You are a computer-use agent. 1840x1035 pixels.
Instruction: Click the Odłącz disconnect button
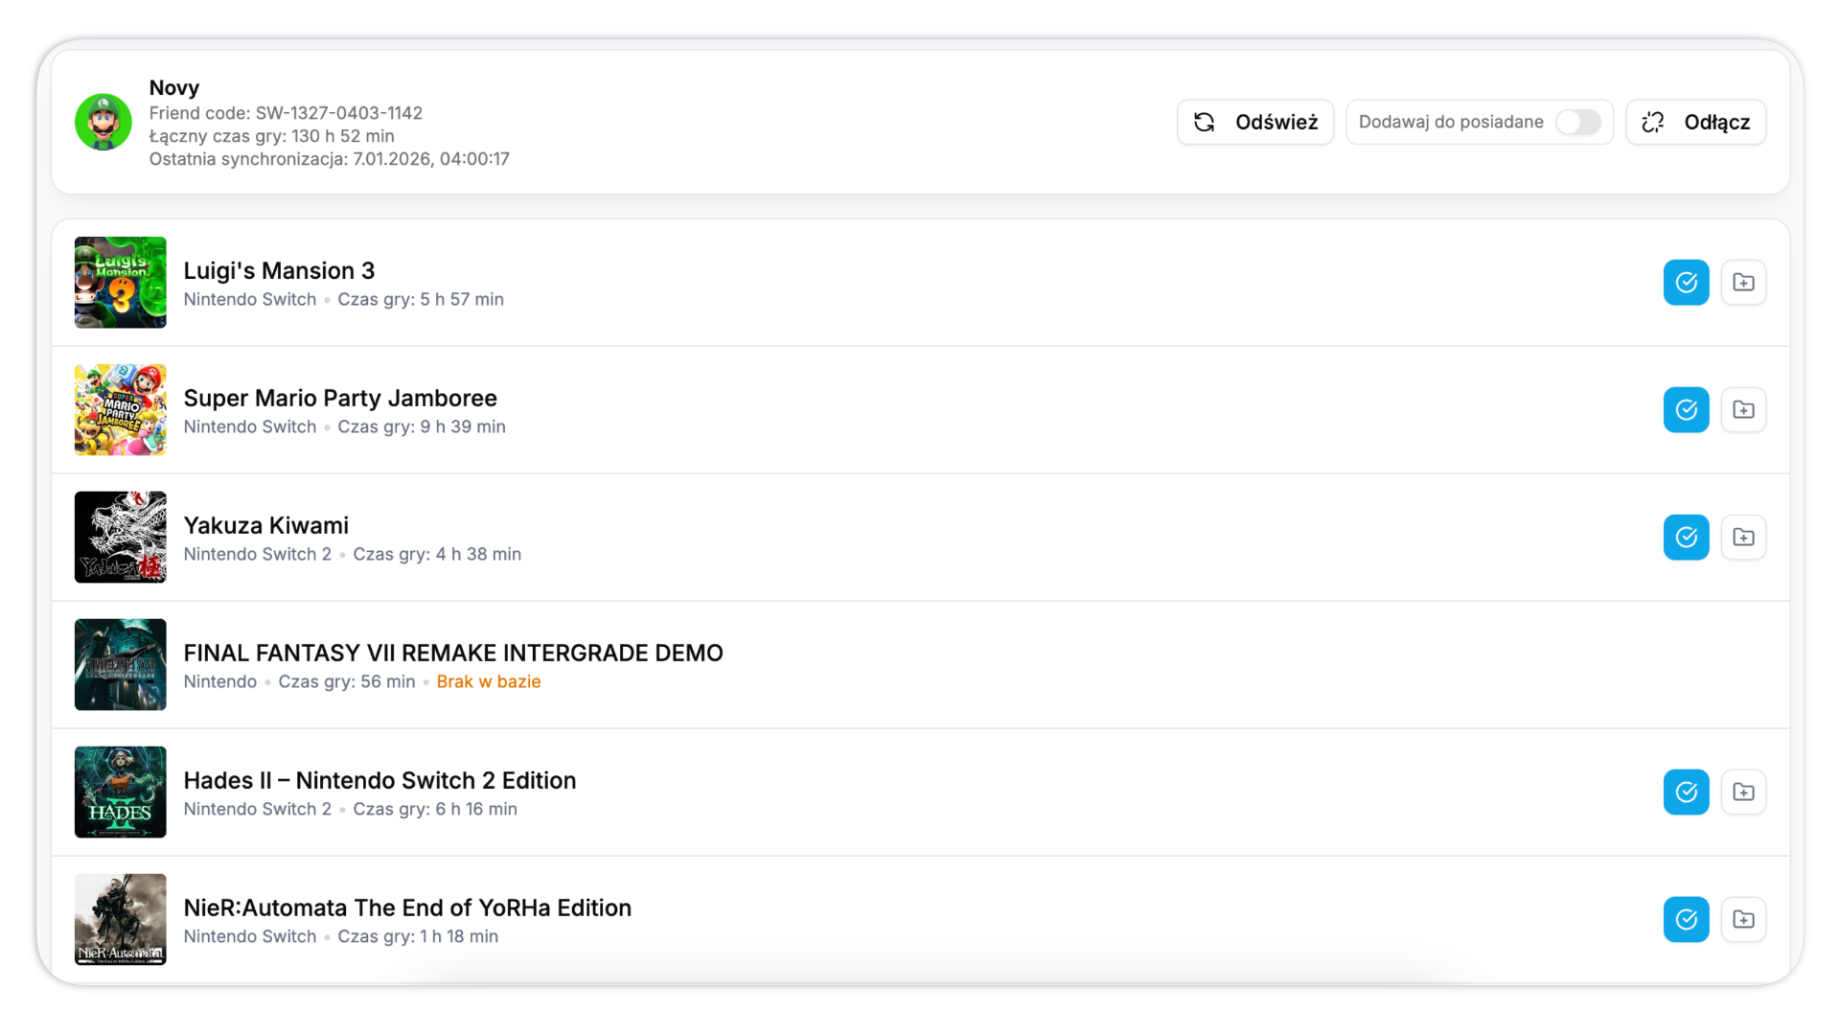tap(1695, 123)
